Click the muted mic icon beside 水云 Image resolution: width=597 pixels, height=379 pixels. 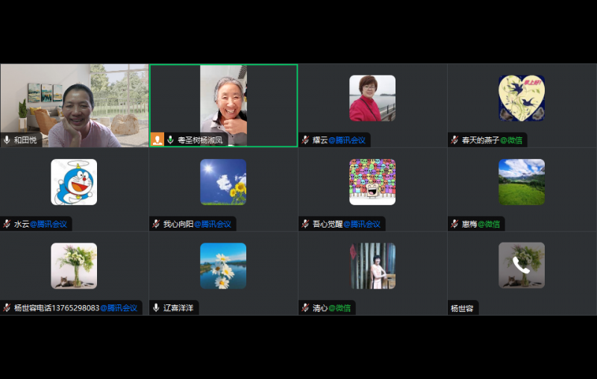[x=7, y=224]
